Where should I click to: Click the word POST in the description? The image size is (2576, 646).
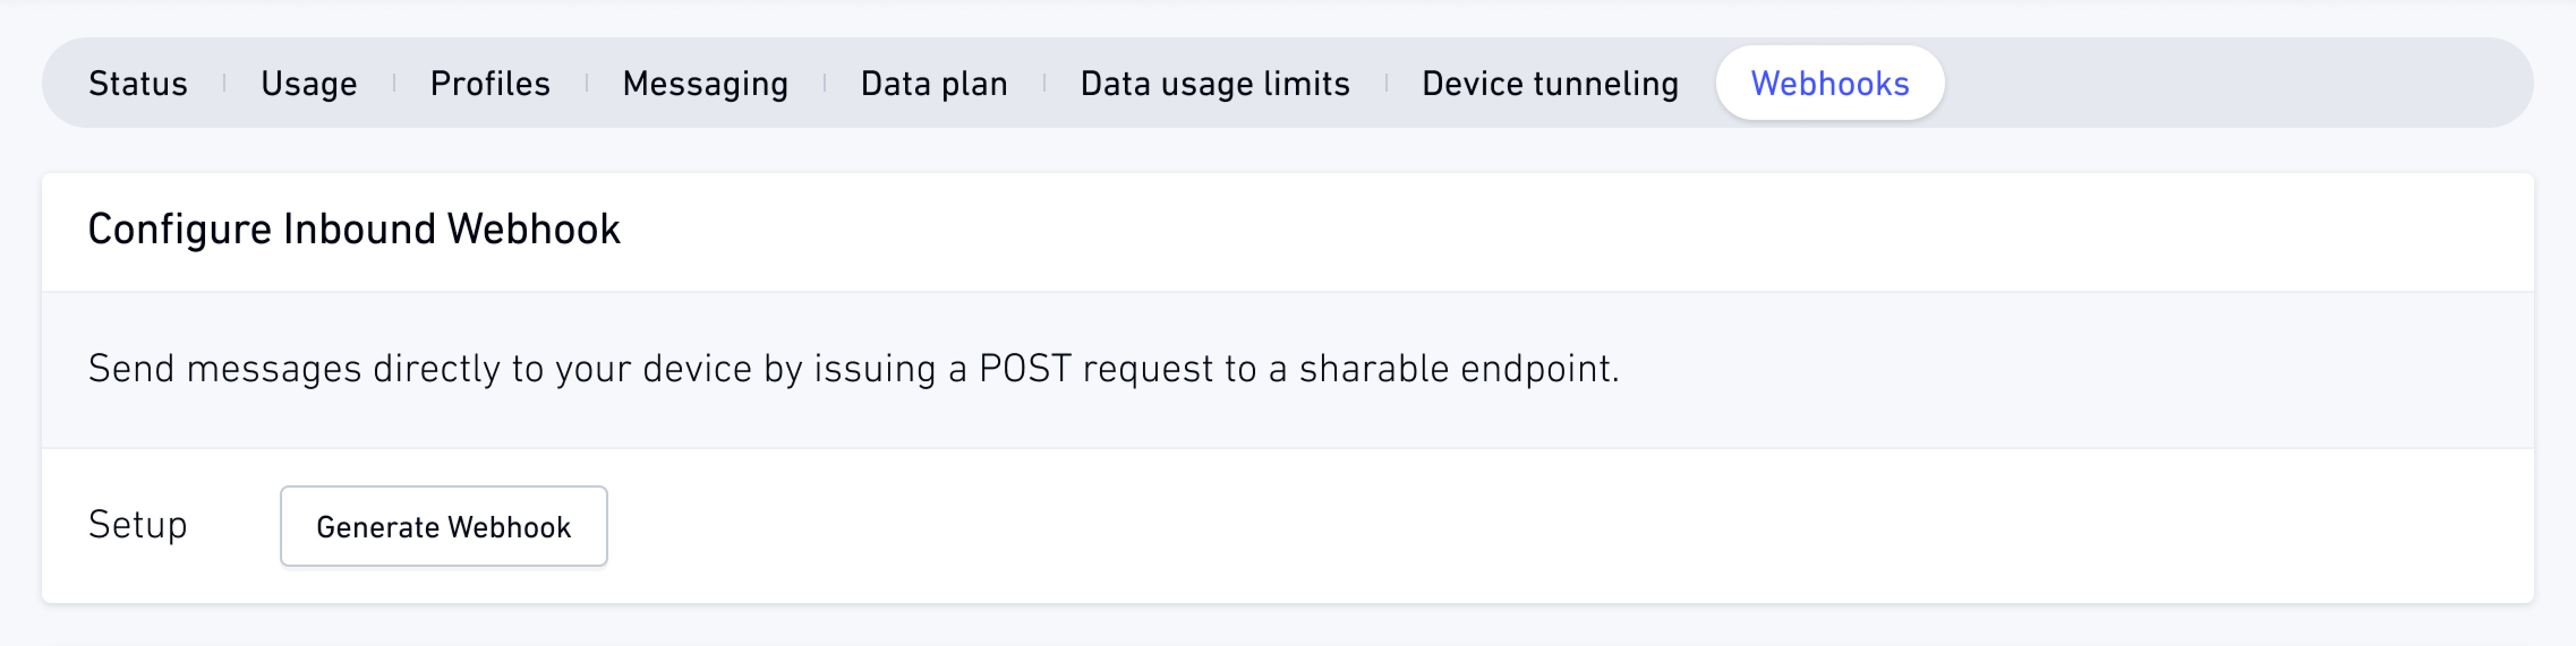(x=1025, y=368)
